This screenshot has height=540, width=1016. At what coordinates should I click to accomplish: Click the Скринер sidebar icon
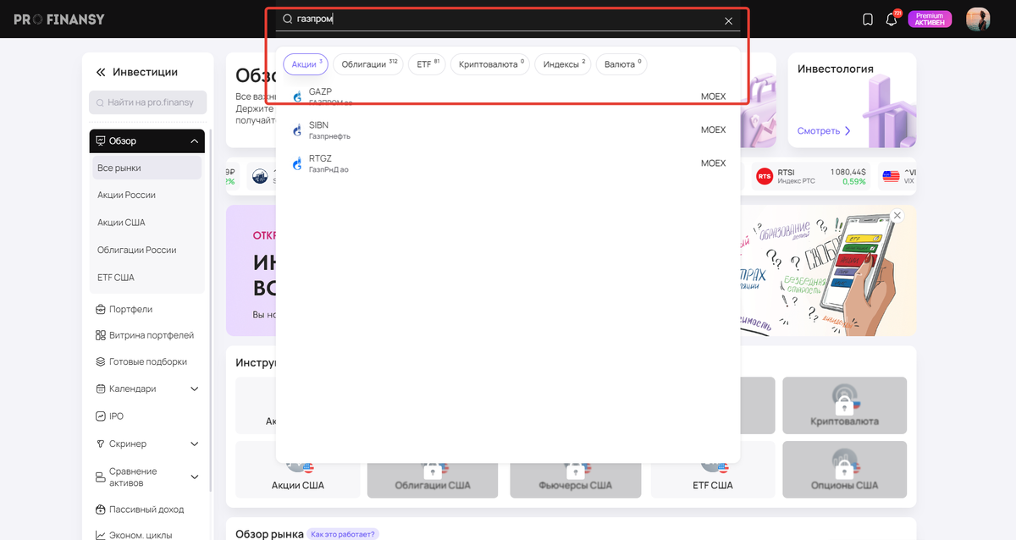[101, 444]
